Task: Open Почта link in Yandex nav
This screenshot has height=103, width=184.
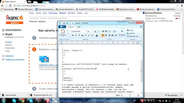Action: [38, 13]
